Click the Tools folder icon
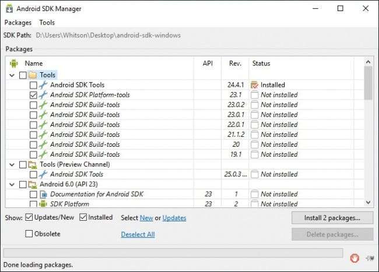This screenshot has height=272, width=379. [32, 75]
